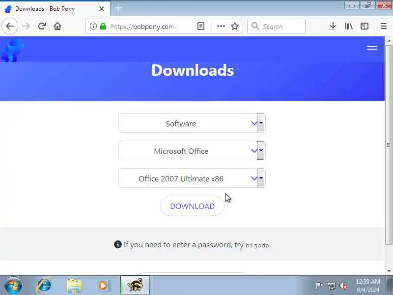Click the scrollbar down arrow
Image resolution: width=393 pixels, height=295 pixels.
pyautogui.click(x=389, y=271)
